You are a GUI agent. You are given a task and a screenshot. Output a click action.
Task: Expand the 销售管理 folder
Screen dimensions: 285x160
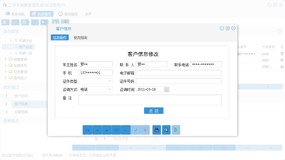pos(6,59)
